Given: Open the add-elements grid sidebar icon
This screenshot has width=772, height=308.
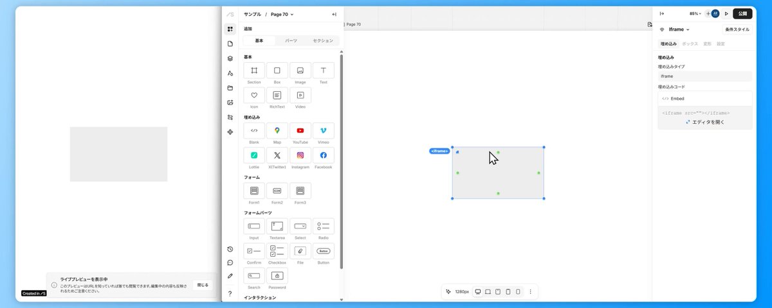Looking at the screenshot, I should [x=230, y=29].
